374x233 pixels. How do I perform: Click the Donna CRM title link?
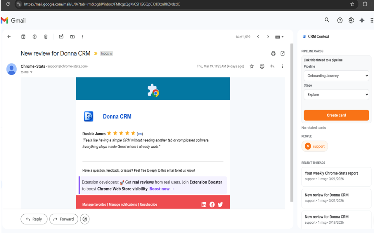(x=117, y=116)
